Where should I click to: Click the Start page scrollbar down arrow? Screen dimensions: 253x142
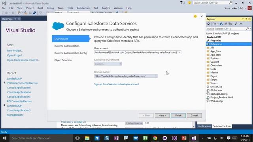[x=194, y=127]
